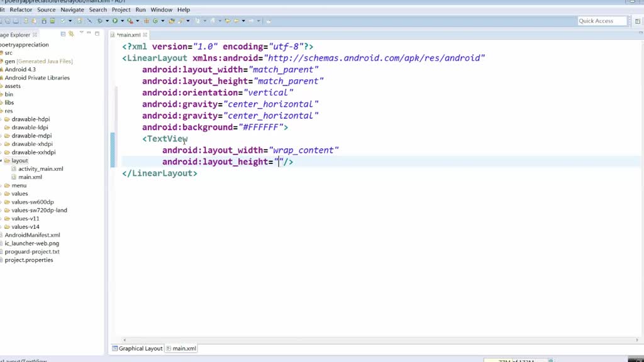Click the <TextView tag in the editor

pyautogui.click(x=165, y=139)
